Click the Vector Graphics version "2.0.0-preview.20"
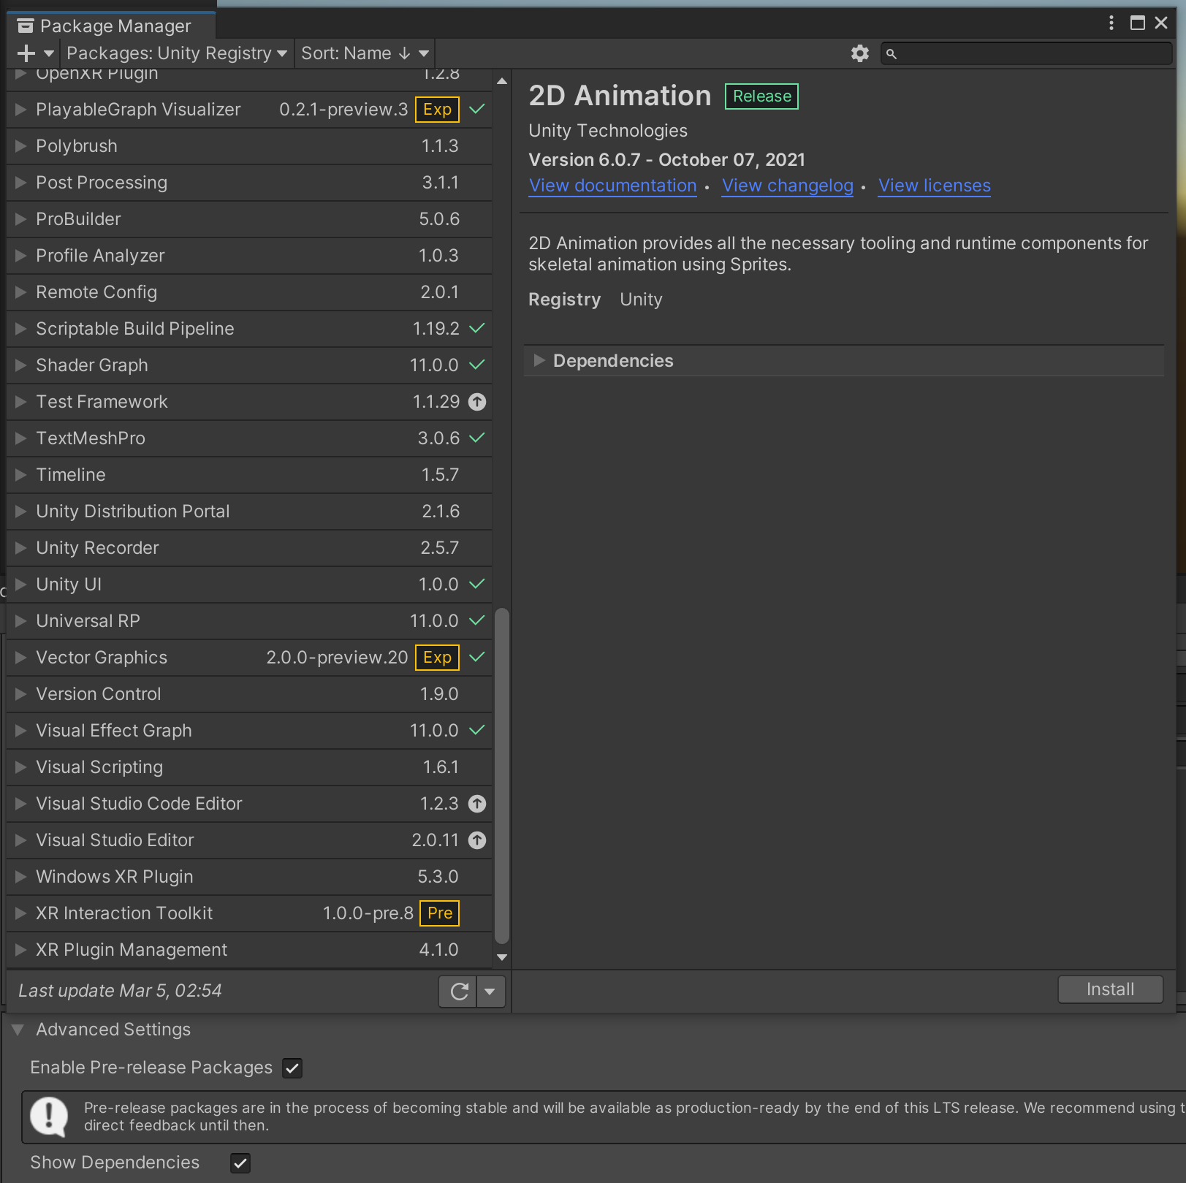1186x1183 pixels. pos(337,658)
